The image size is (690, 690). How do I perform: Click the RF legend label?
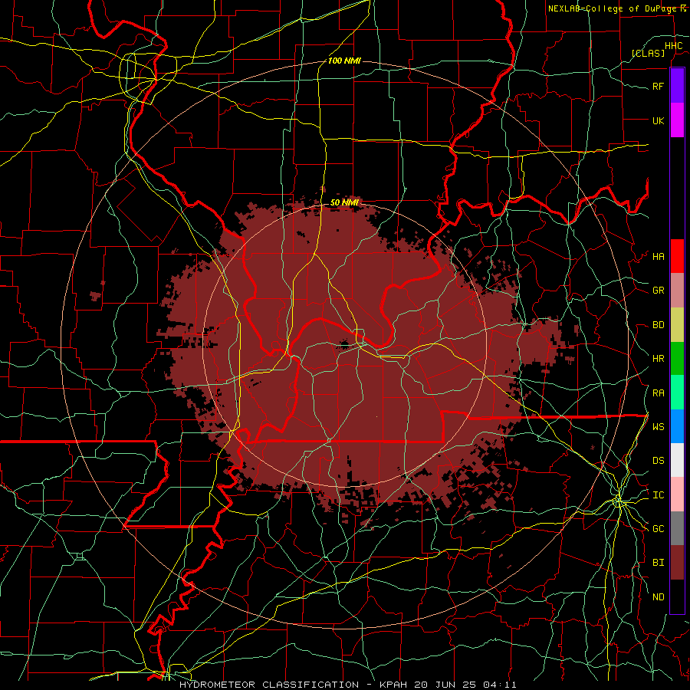tap(659, 86)
